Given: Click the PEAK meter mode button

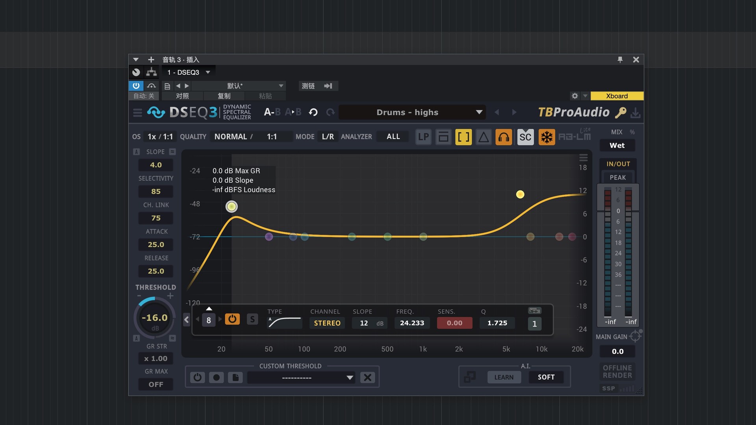Looking at the screenshot, I should pyautogui.click(x=617, y=177).
